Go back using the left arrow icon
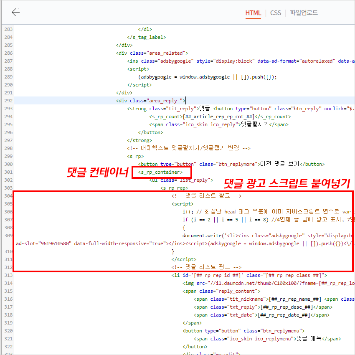The width and height of the screenshot is (355, 355). [x=15, y=12]
